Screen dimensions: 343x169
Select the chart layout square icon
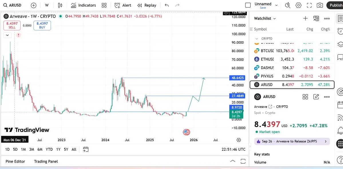(248, 5)
